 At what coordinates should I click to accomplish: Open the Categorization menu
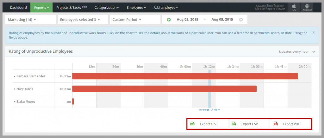(107, 8)
